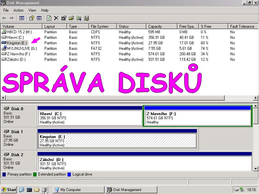Click the disk pane scroll down arrow
Viewport: 259px width, 194px height.
point(255,168)
